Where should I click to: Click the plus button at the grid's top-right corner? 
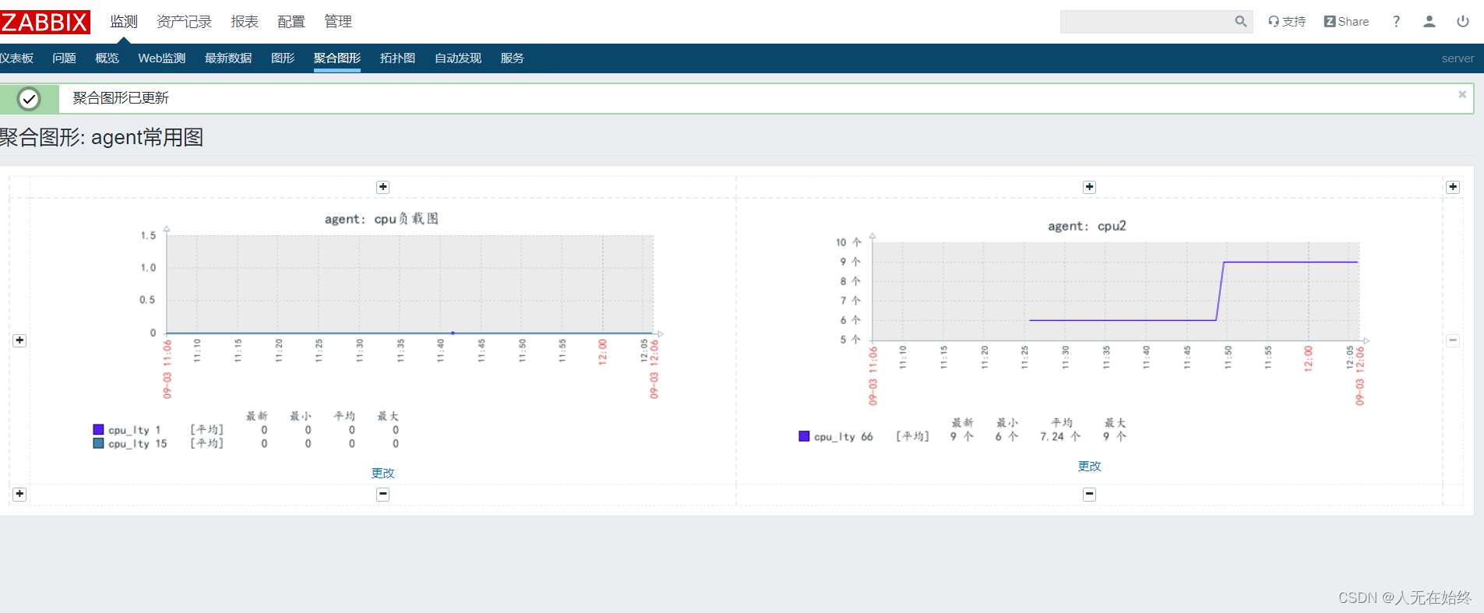click(x=1453, y=187)
